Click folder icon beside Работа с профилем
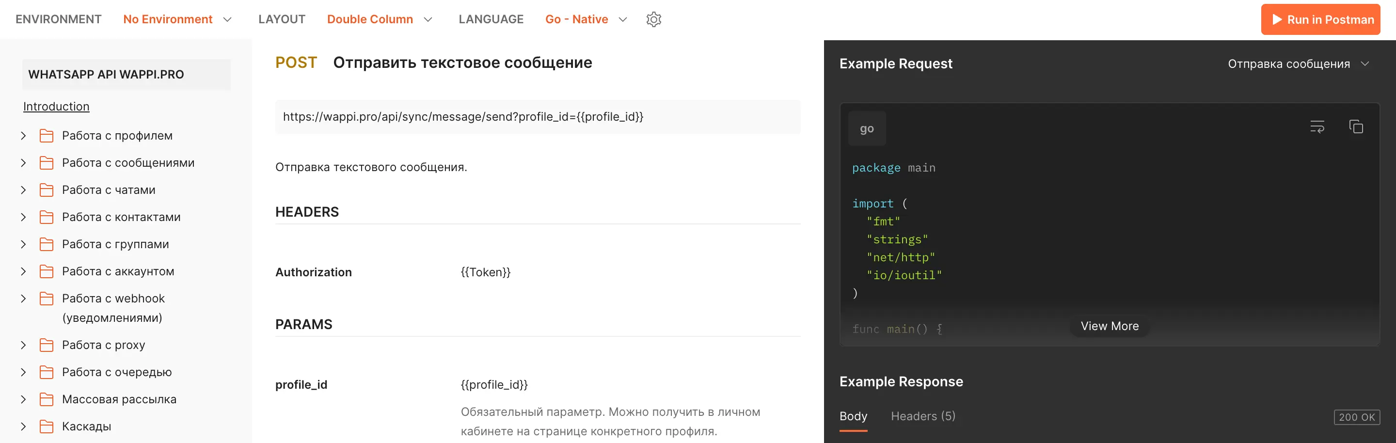Viewport: 1396px width, 443px height. pos(47,135)
